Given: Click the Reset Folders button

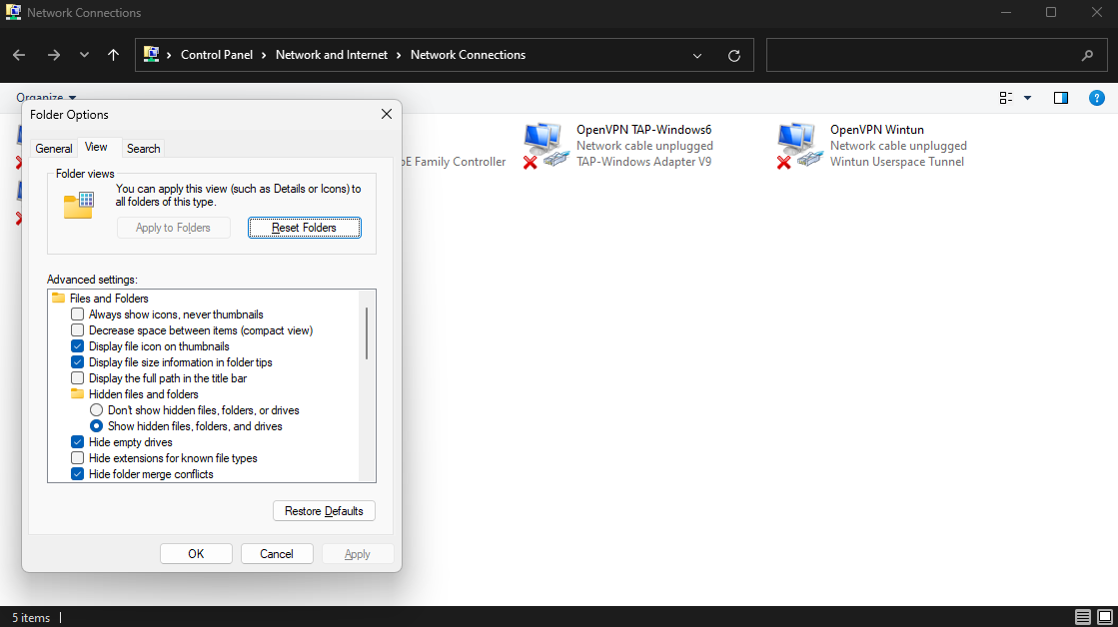Looking at the screenshot, I should click(x=304, y=228).
